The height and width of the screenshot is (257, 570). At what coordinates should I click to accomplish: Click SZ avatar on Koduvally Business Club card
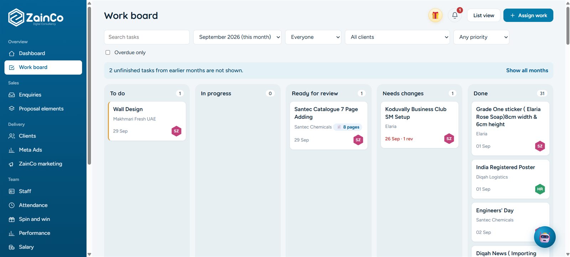(449, 139)
